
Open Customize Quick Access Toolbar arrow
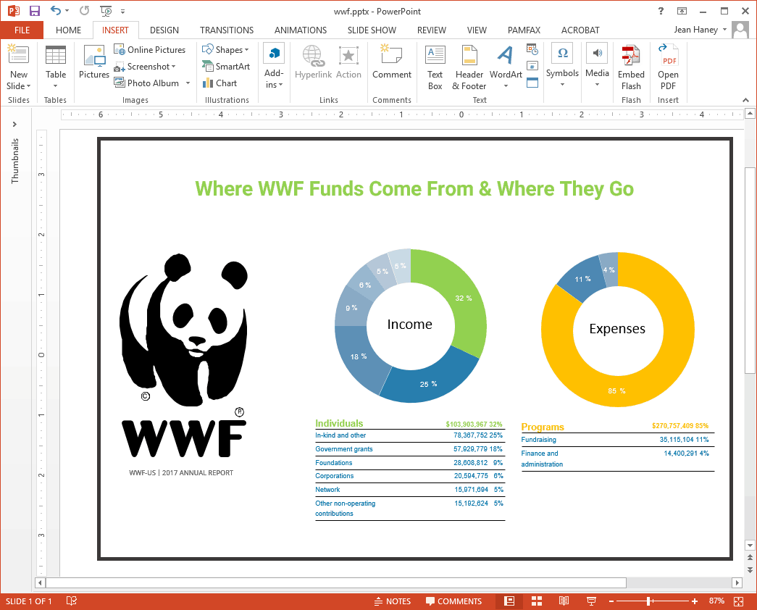[x=123, y=11]
